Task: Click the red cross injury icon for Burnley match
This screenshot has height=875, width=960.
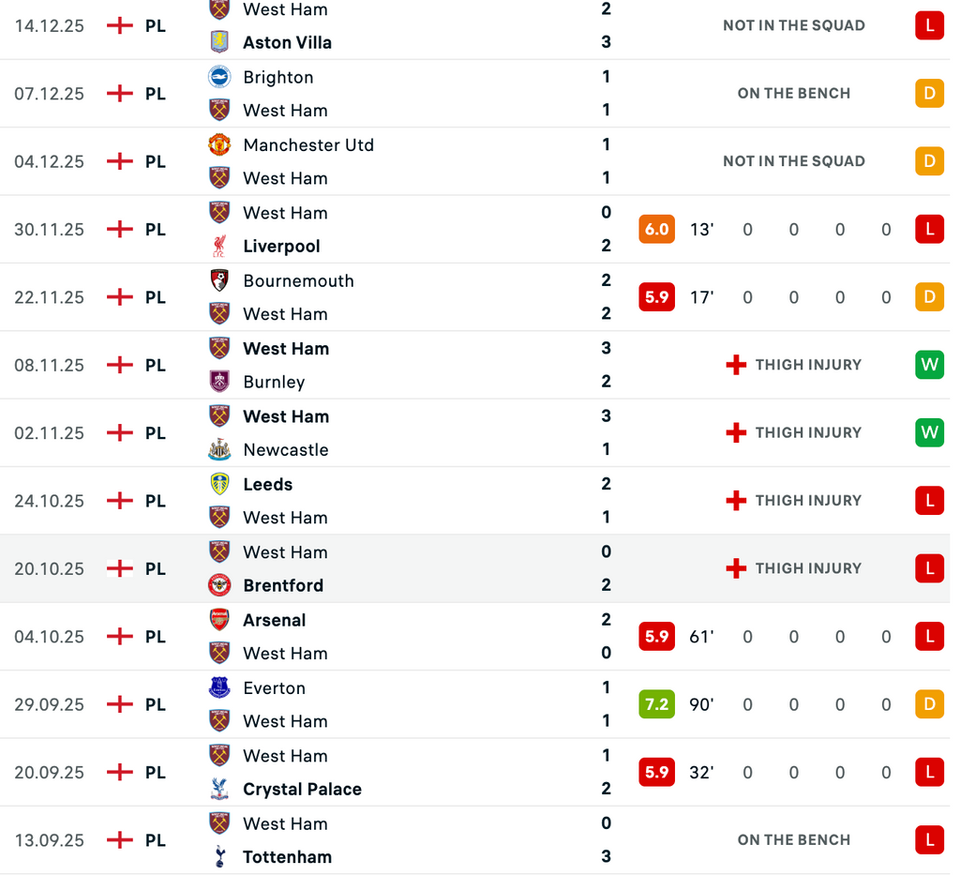Action: tap(736, 365)
